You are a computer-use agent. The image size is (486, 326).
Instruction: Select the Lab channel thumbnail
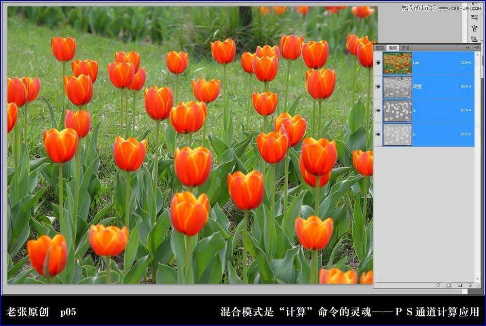point(398,63)
